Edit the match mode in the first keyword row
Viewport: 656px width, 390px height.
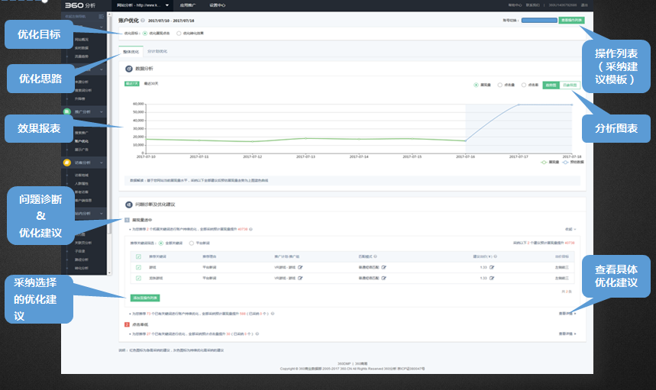click(x=384, y=268)
